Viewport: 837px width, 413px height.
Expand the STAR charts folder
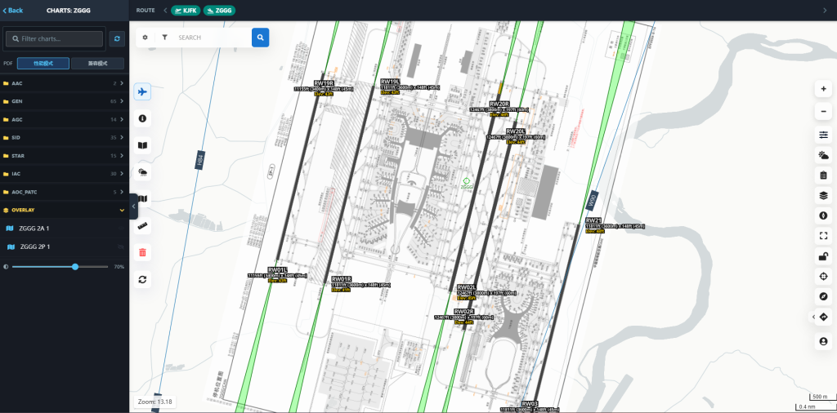click(x=64, y=156)
